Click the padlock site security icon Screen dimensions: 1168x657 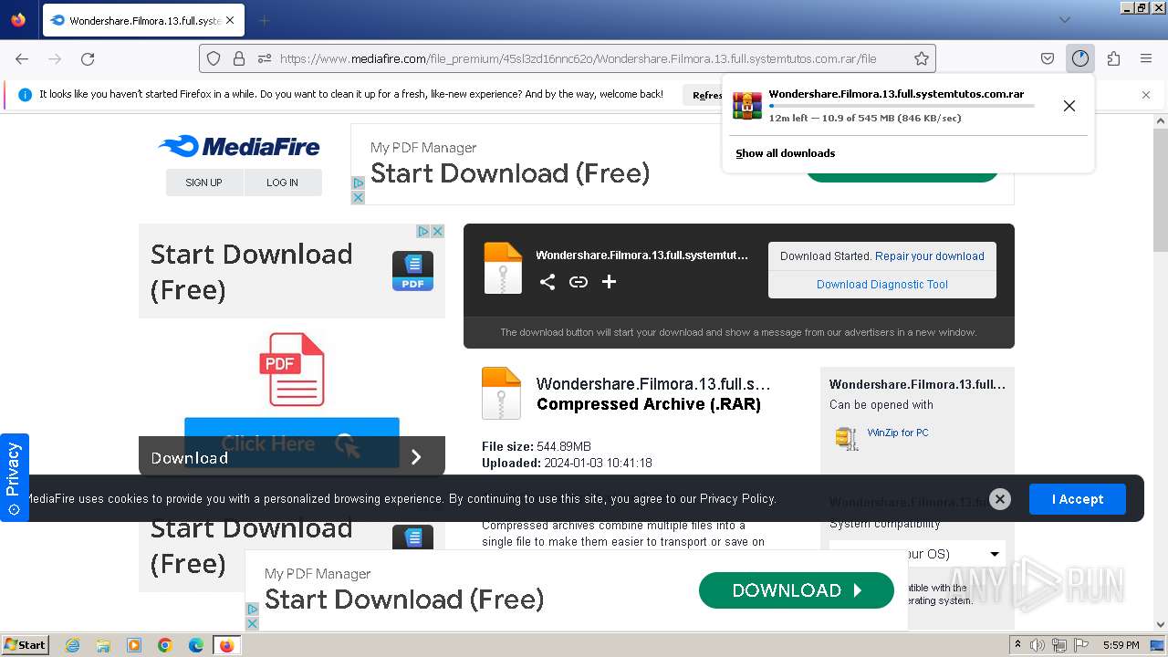pyautogui.click(x=239, y=58)
